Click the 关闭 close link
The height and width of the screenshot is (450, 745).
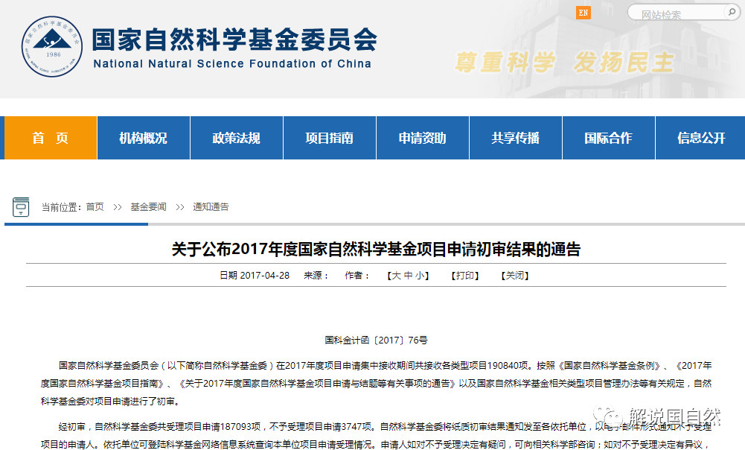coord(515,276)
